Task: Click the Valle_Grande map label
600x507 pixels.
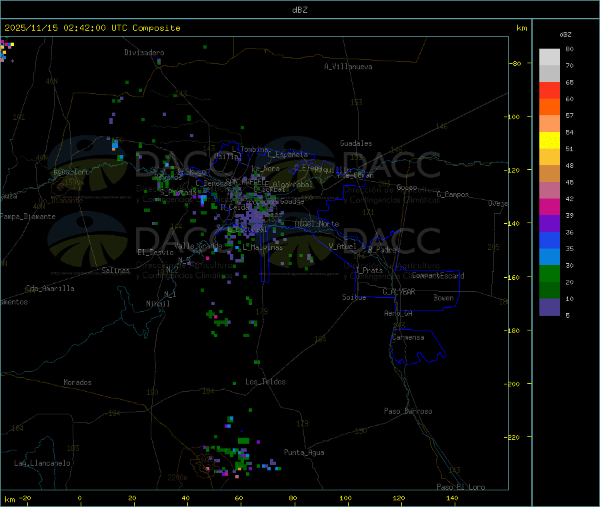Action: pos(198,246)
